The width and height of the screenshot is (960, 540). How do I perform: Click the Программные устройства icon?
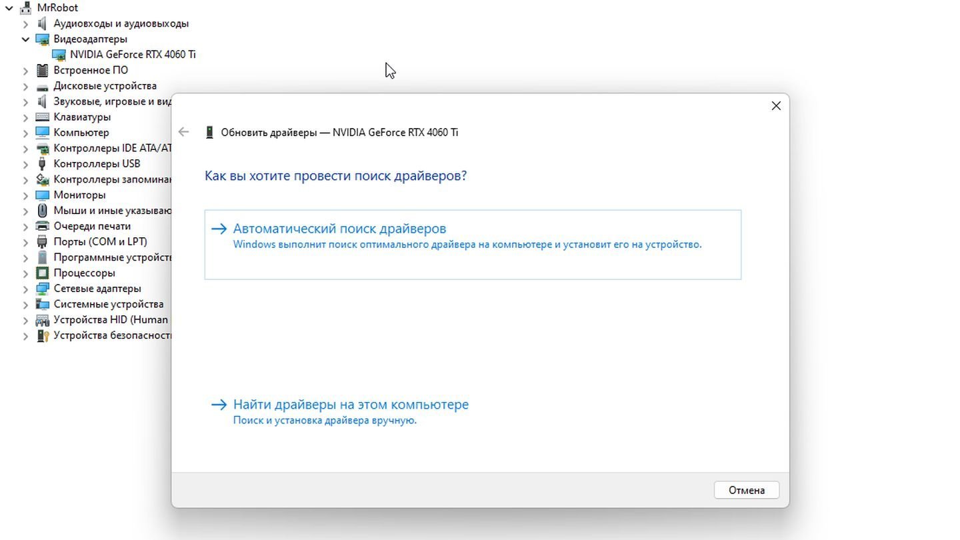42,257
